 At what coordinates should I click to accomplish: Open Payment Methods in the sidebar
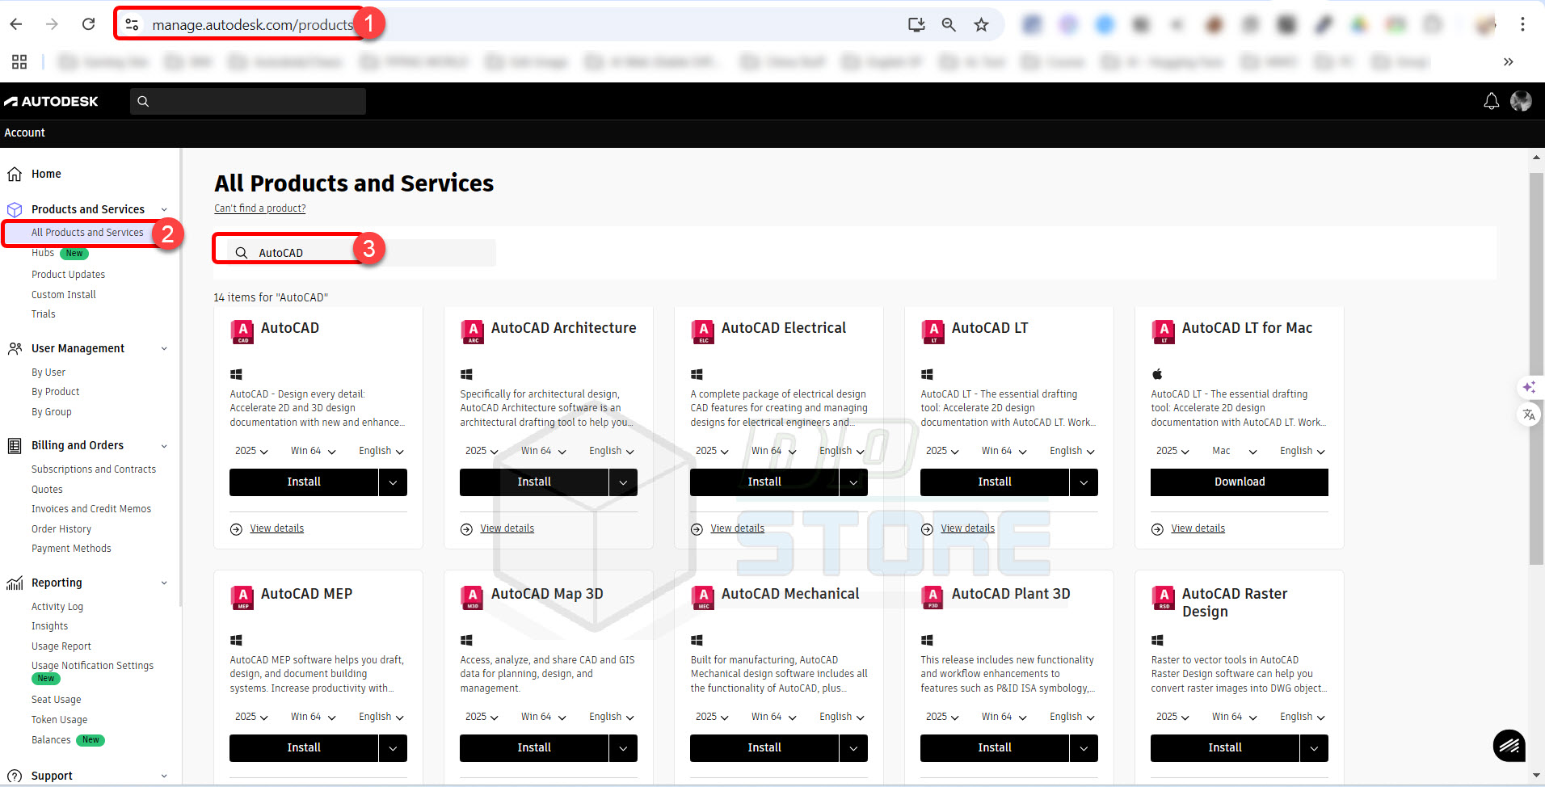tap(71, 549)
